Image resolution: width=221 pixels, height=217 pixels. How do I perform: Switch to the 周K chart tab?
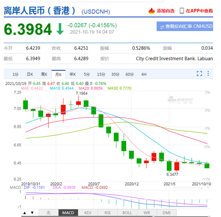(x=44, y=74)
